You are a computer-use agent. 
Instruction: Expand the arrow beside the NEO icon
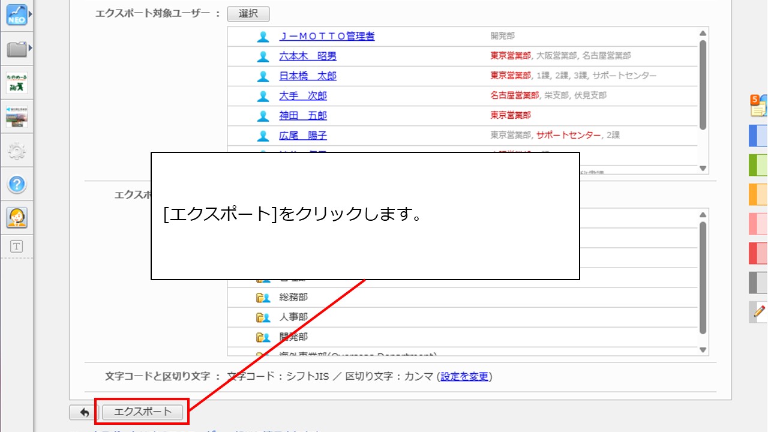click(31, 13)
